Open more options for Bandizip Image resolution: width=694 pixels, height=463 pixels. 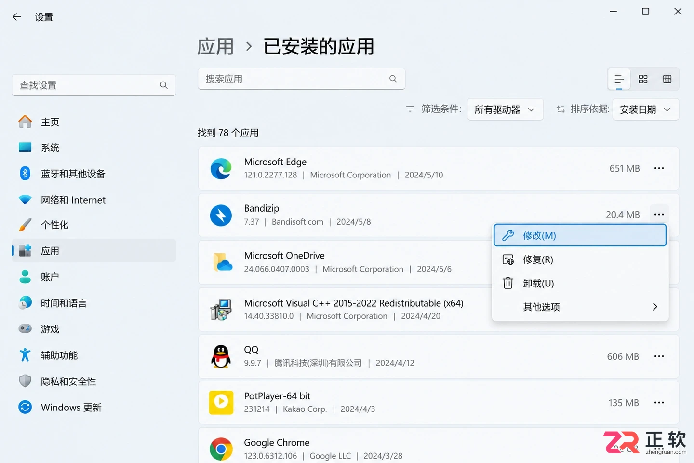659,215
